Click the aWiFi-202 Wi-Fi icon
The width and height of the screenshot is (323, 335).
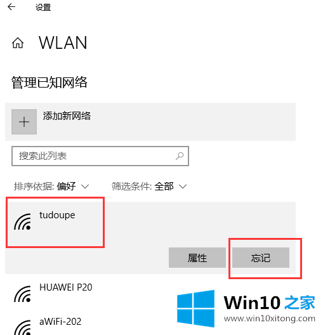[x=23, y=328]
